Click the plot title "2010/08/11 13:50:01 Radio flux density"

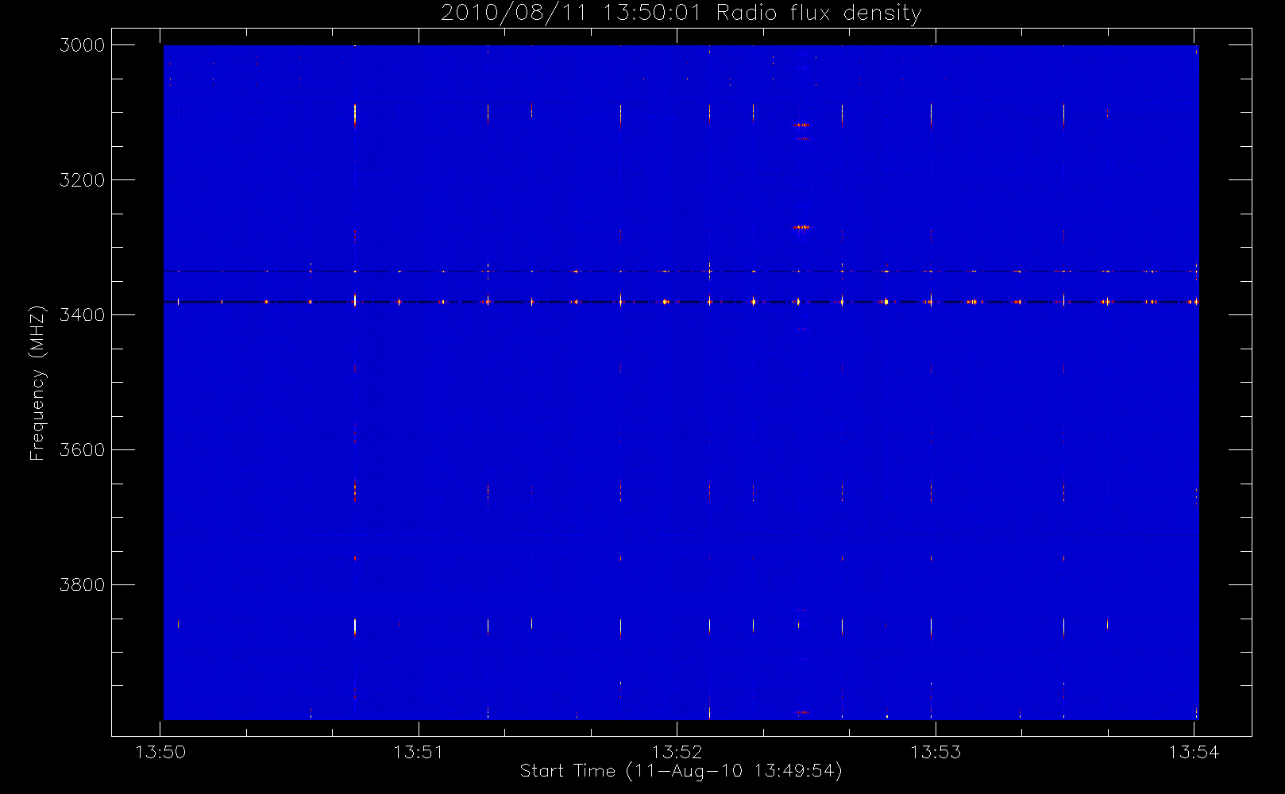pyautogui.click(x=681, y=13)
